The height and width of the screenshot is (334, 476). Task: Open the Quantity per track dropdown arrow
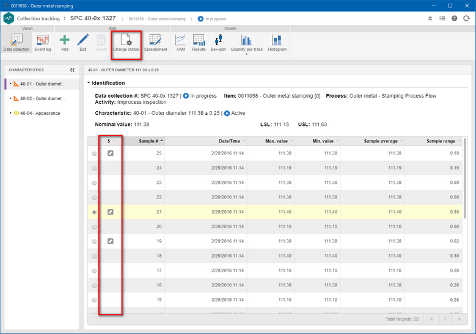(x=246, y=54)
